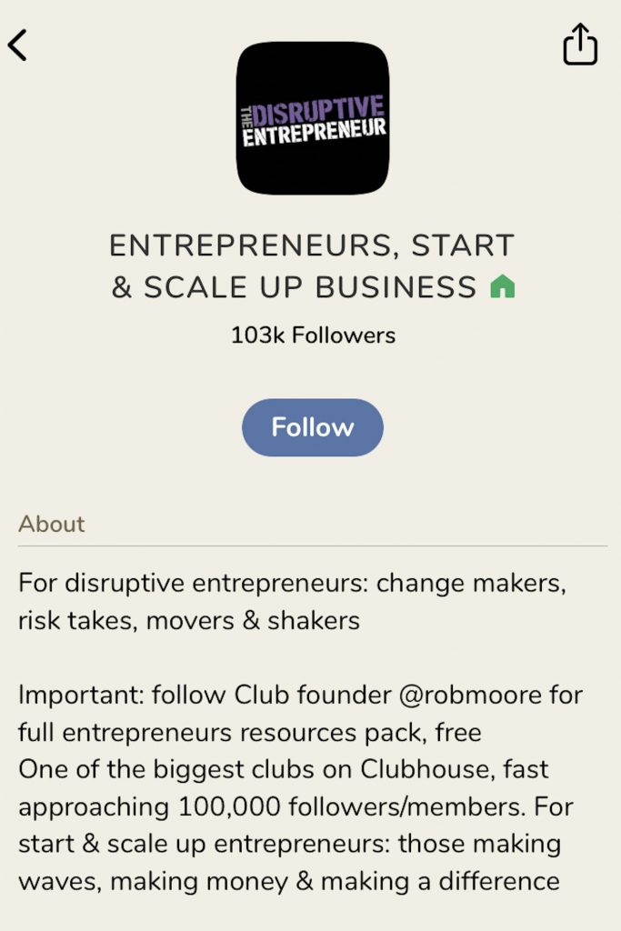Tap the club name heading
Screen dimensions: 621x931
click(x=312, y=265)
